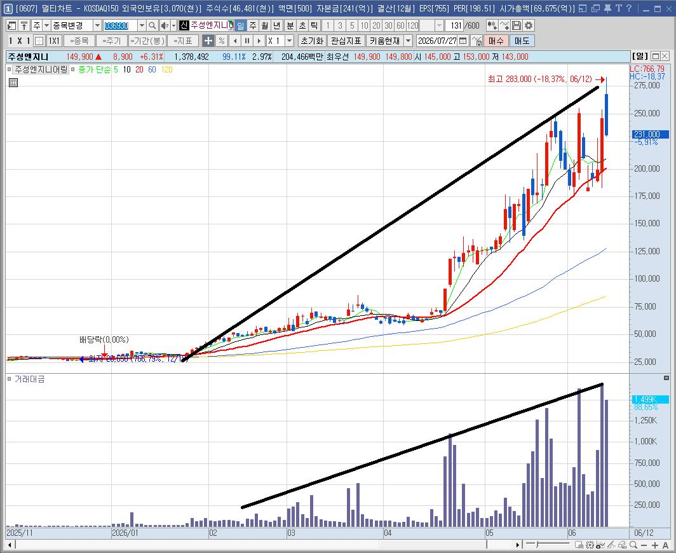Switch to the 월 monthly period tab
The height and width of the screenshot is (553, 676).
(265, 26)
